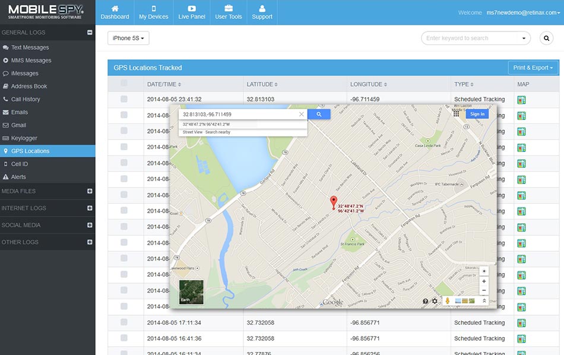Open map icon for 23:41:32 entry
The width and height of the screenshot is (564, 355).
(521, 100)
